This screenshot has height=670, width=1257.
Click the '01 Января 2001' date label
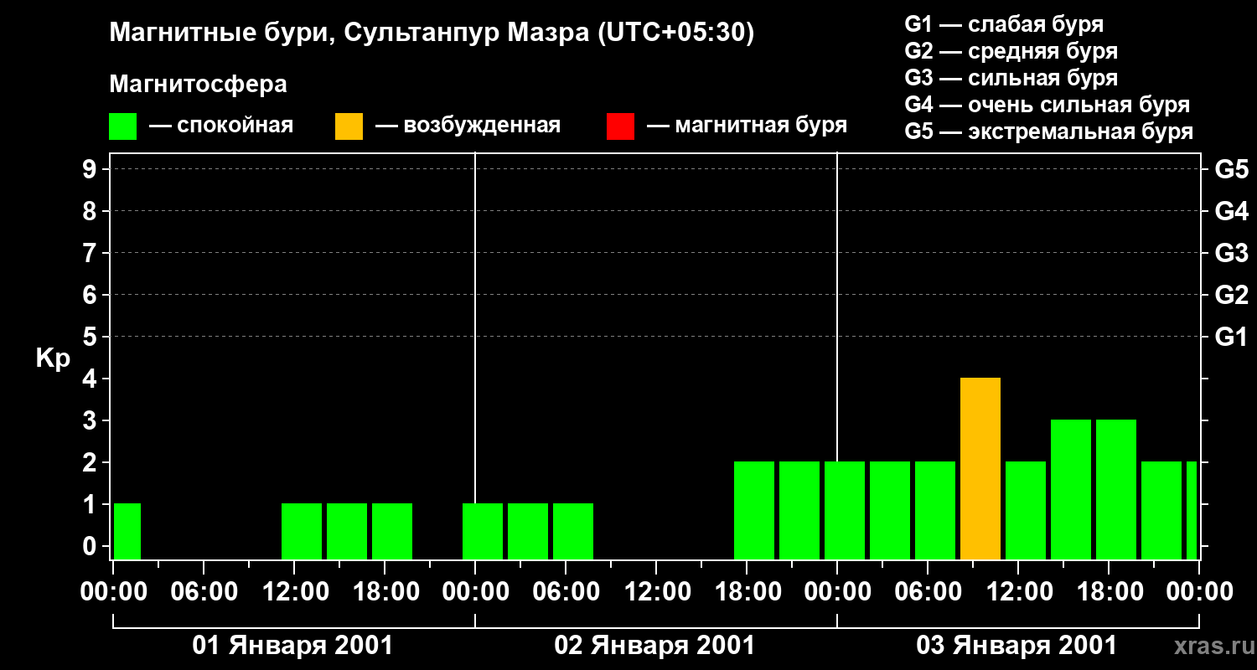tap(292, 646)
